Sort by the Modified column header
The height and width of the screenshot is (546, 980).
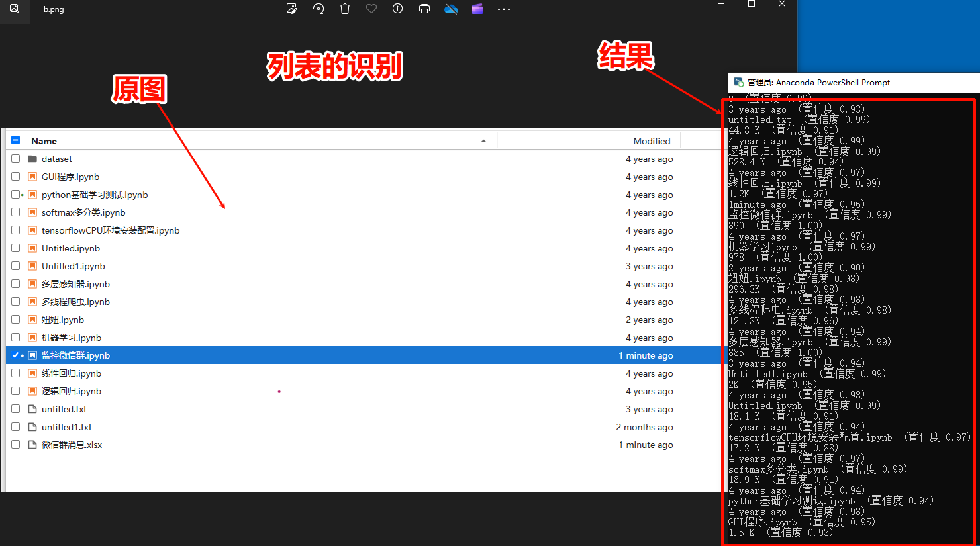coord(651,141)
